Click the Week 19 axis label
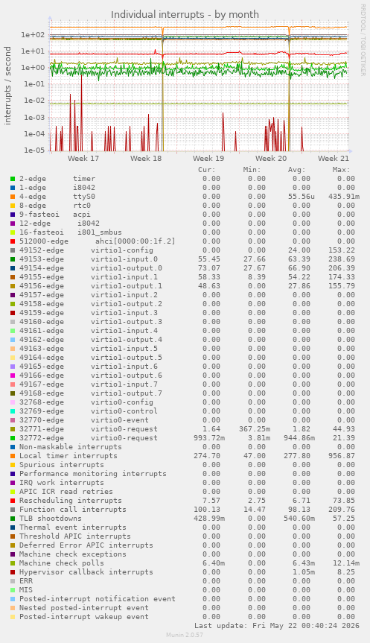This screenshot has height=643, width=370. (208, 158)
